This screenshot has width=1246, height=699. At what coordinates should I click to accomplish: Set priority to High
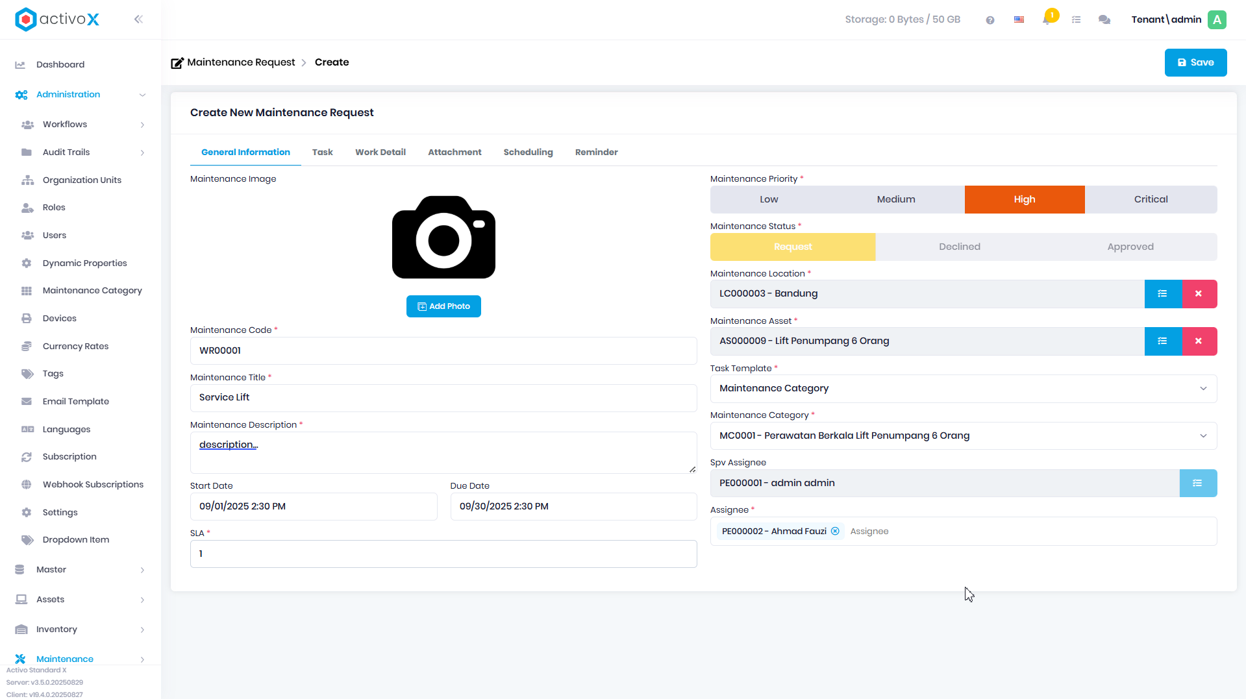click(1025, 200)
